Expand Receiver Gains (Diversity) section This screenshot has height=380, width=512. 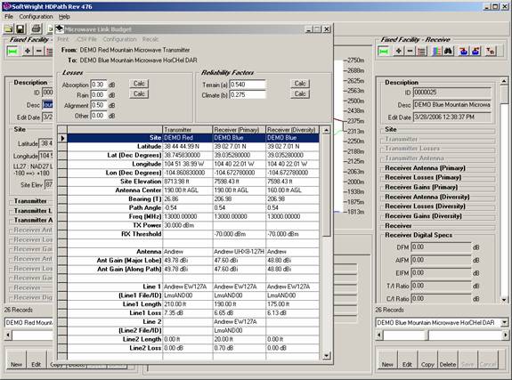[x=423, y=215]
